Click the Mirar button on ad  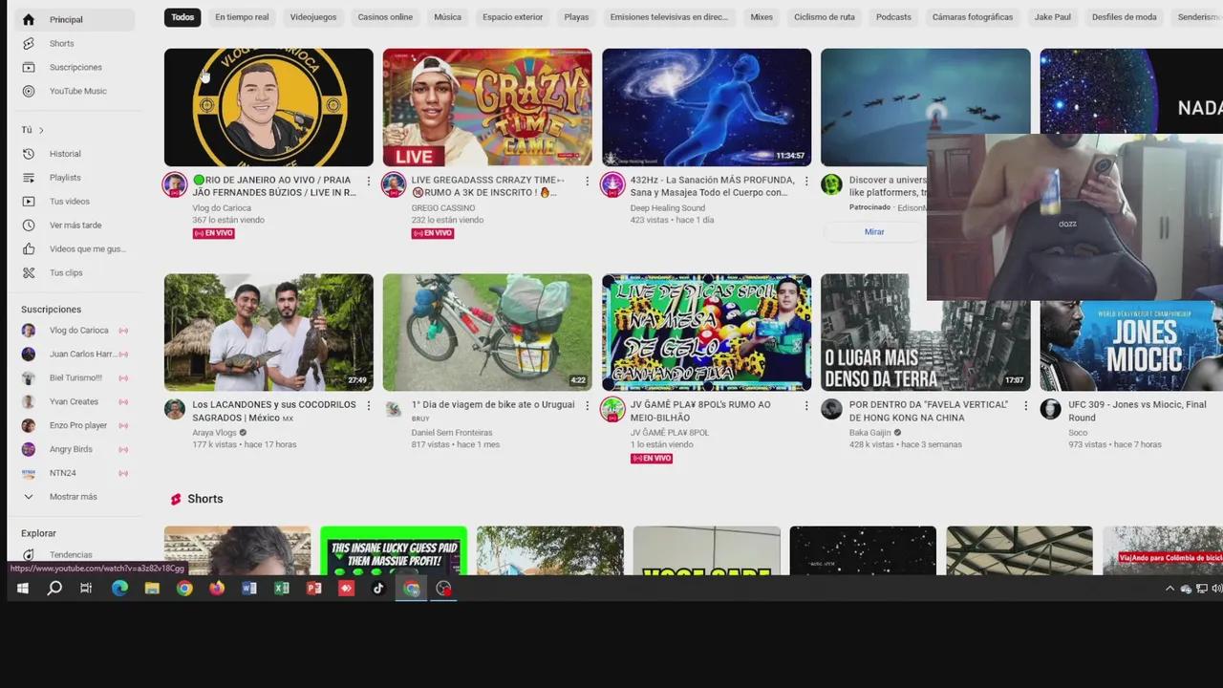tap(874, 231)
